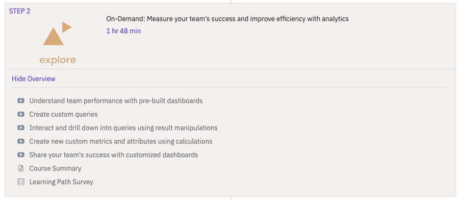The image size is (459, 200).
Task: Click the video icon beside pre-built dashboards lesson
Action: (x=21, y=101)
